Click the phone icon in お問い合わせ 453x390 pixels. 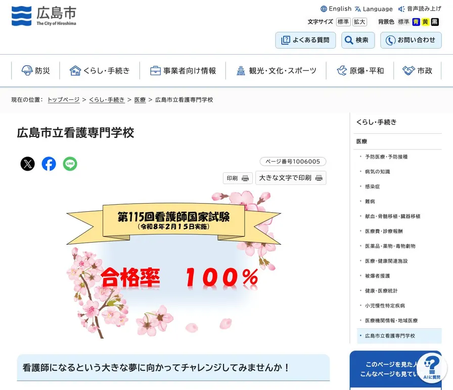390,40
